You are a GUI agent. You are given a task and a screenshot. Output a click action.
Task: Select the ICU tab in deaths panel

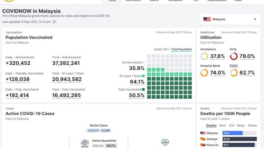[232, 126]
